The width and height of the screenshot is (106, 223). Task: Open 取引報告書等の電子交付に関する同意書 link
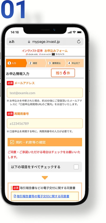click(x=43, y=196)
